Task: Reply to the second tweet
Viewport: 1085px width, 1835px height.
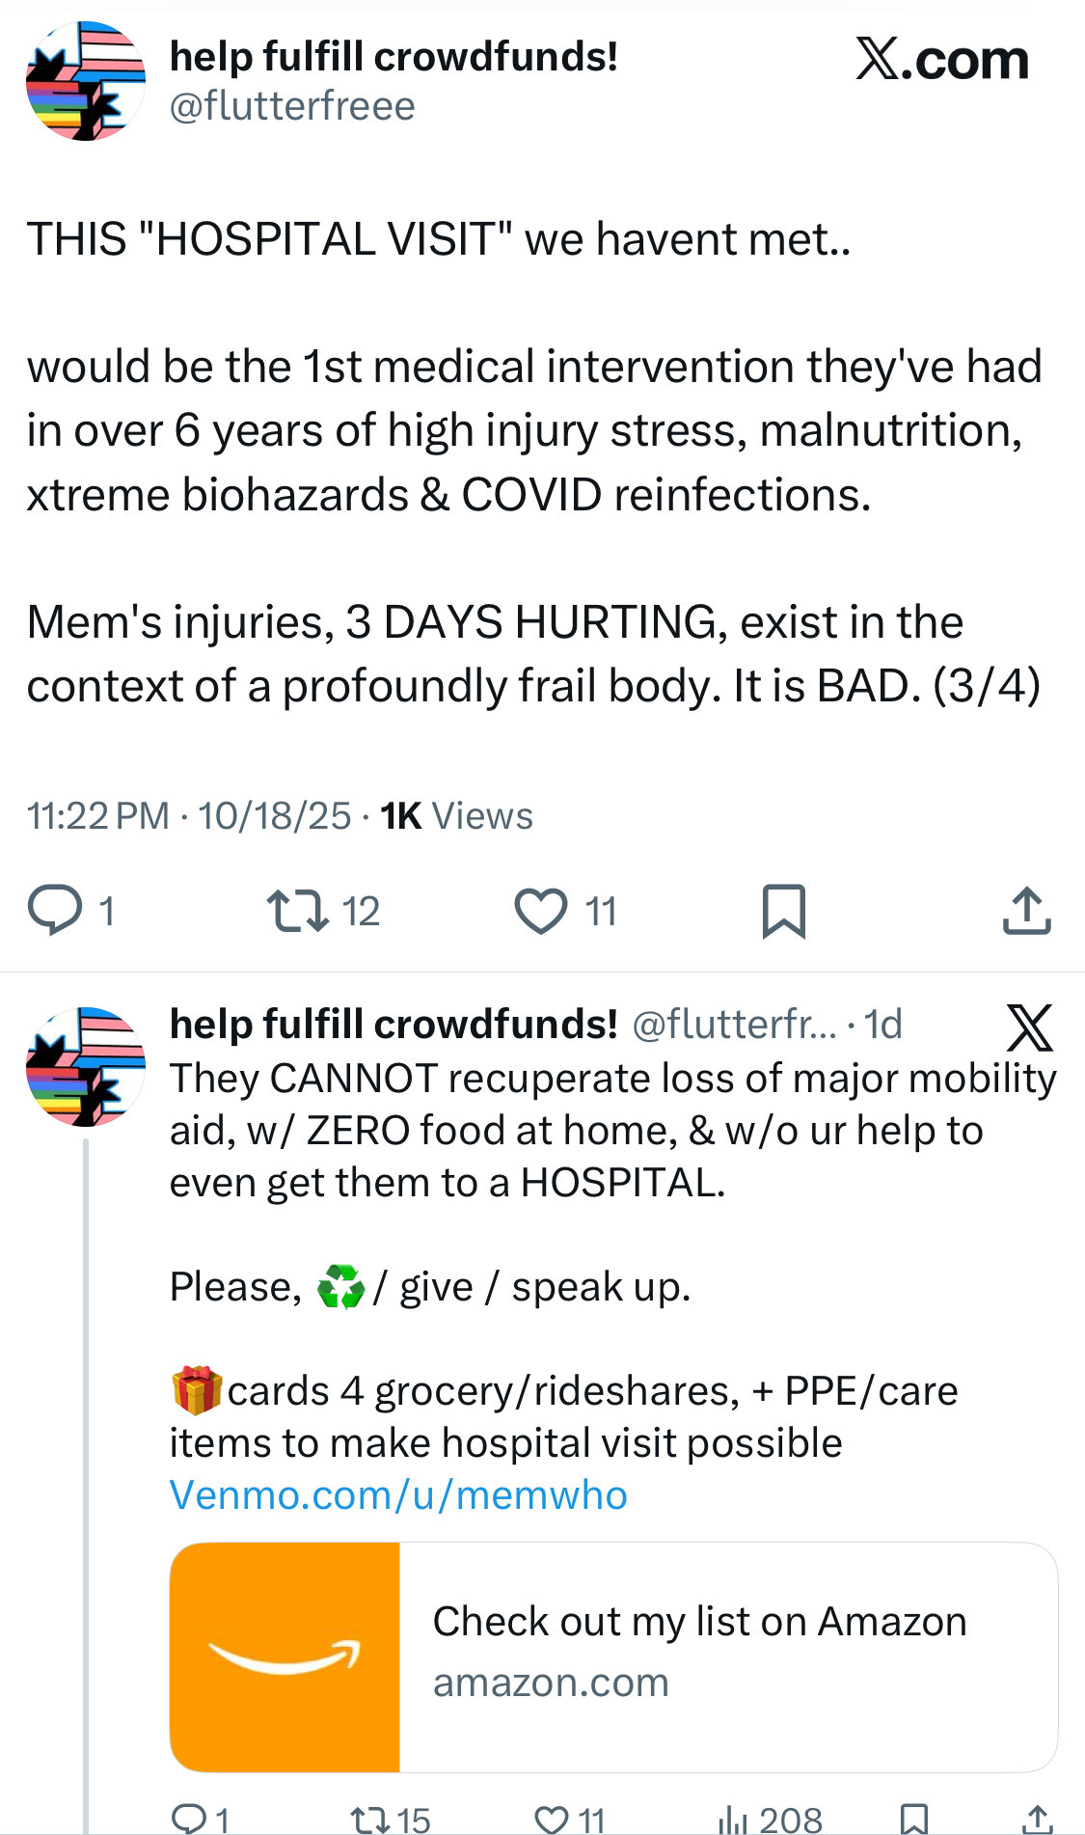Action: coord(188,1820)
